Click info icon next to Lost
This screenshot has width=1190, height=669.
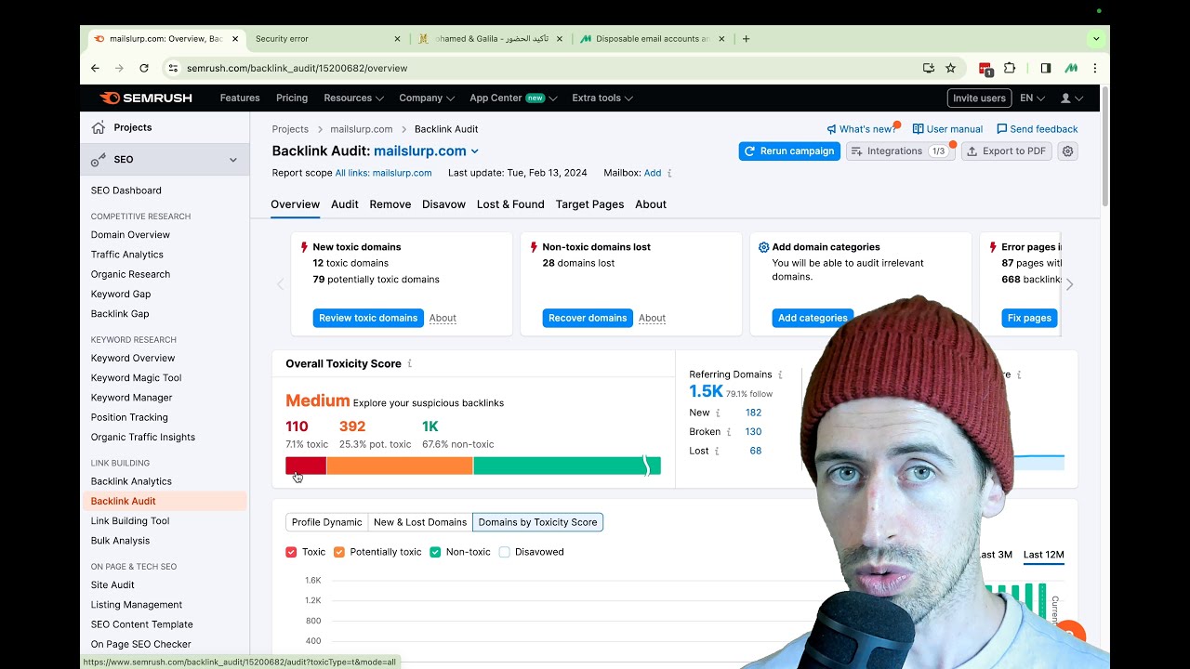click(x=717, y=451)
